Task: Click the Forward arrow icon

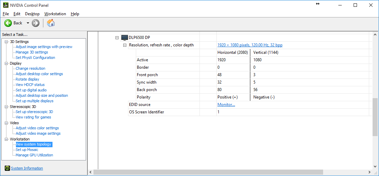Action: [36, 23]
